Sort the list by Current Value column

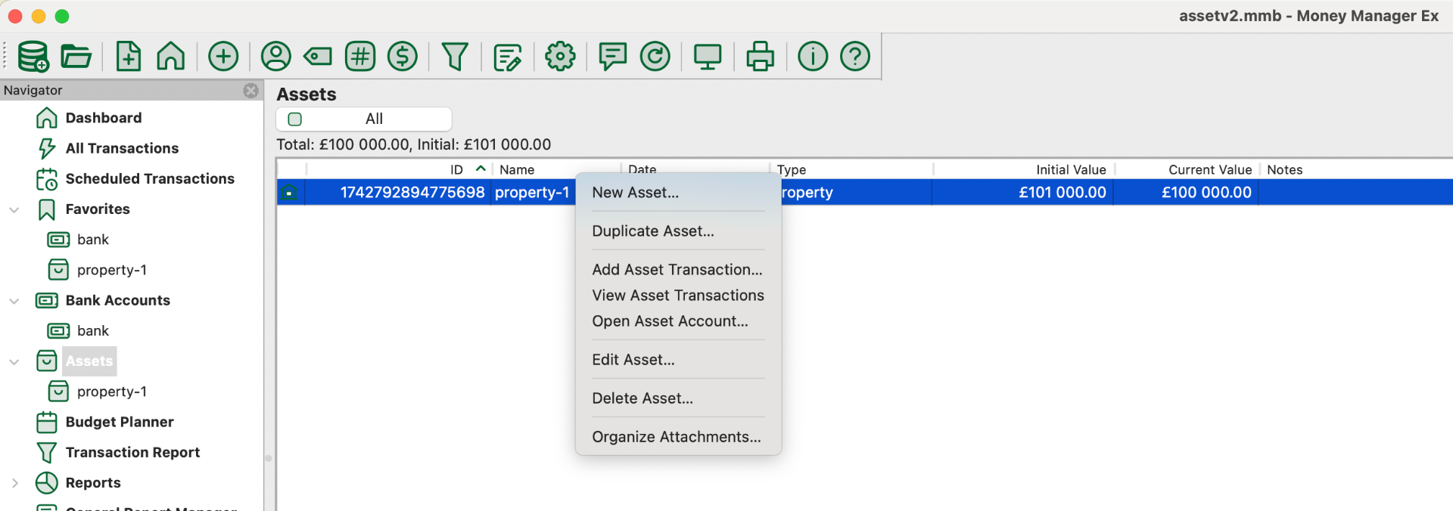(x=1209, y=170)
